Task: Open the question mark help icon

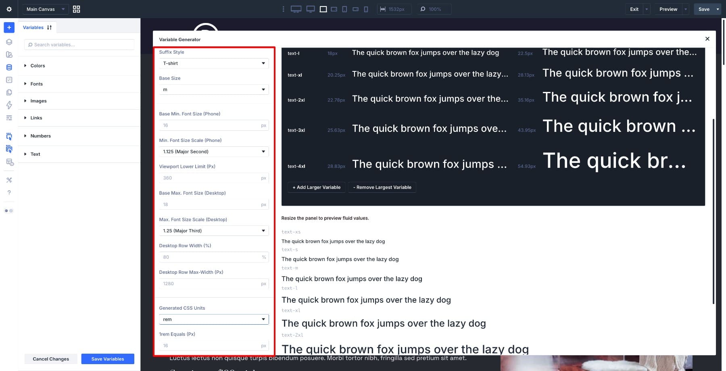Action: 9,192
